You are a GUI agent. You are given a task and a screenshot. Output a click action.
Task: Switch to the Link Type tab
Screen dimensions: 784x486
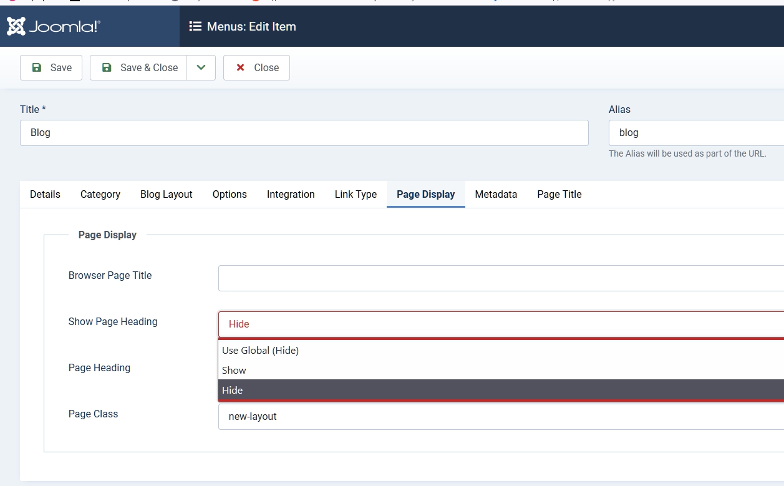[x=356, y=194]
